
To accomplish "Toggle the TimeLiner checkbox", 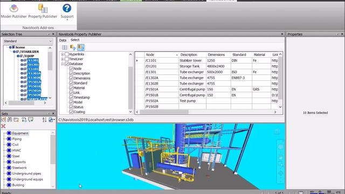I will [67, 59].
